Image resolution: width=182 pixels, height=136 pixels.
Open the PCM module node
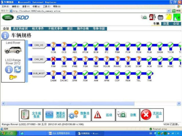coord(128,45)
